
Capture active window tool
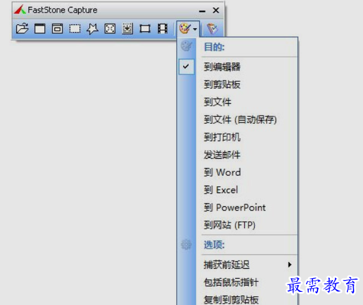click(x=40, y=29)
